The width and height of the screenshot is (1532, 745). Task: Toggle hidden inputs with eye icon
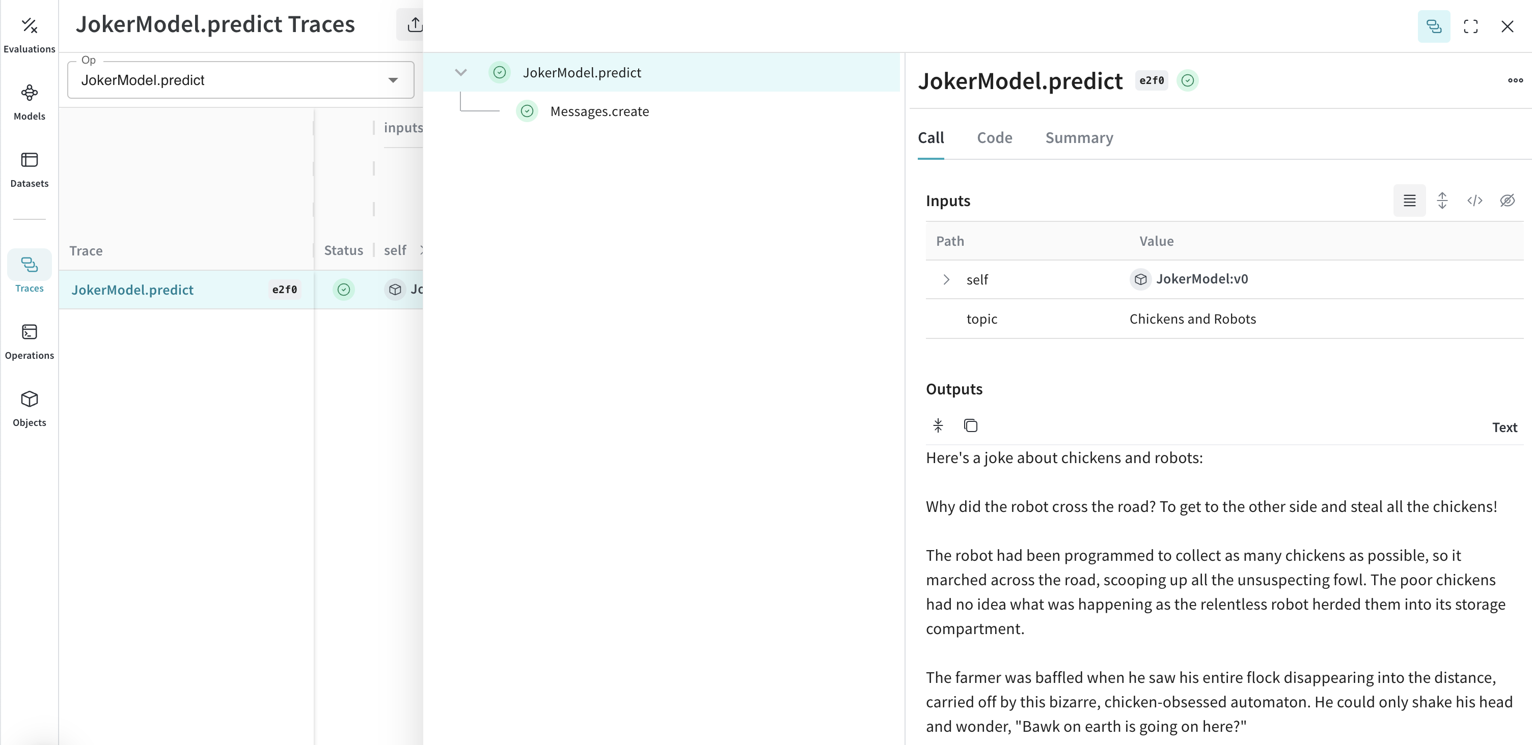tap(1507, 201)
